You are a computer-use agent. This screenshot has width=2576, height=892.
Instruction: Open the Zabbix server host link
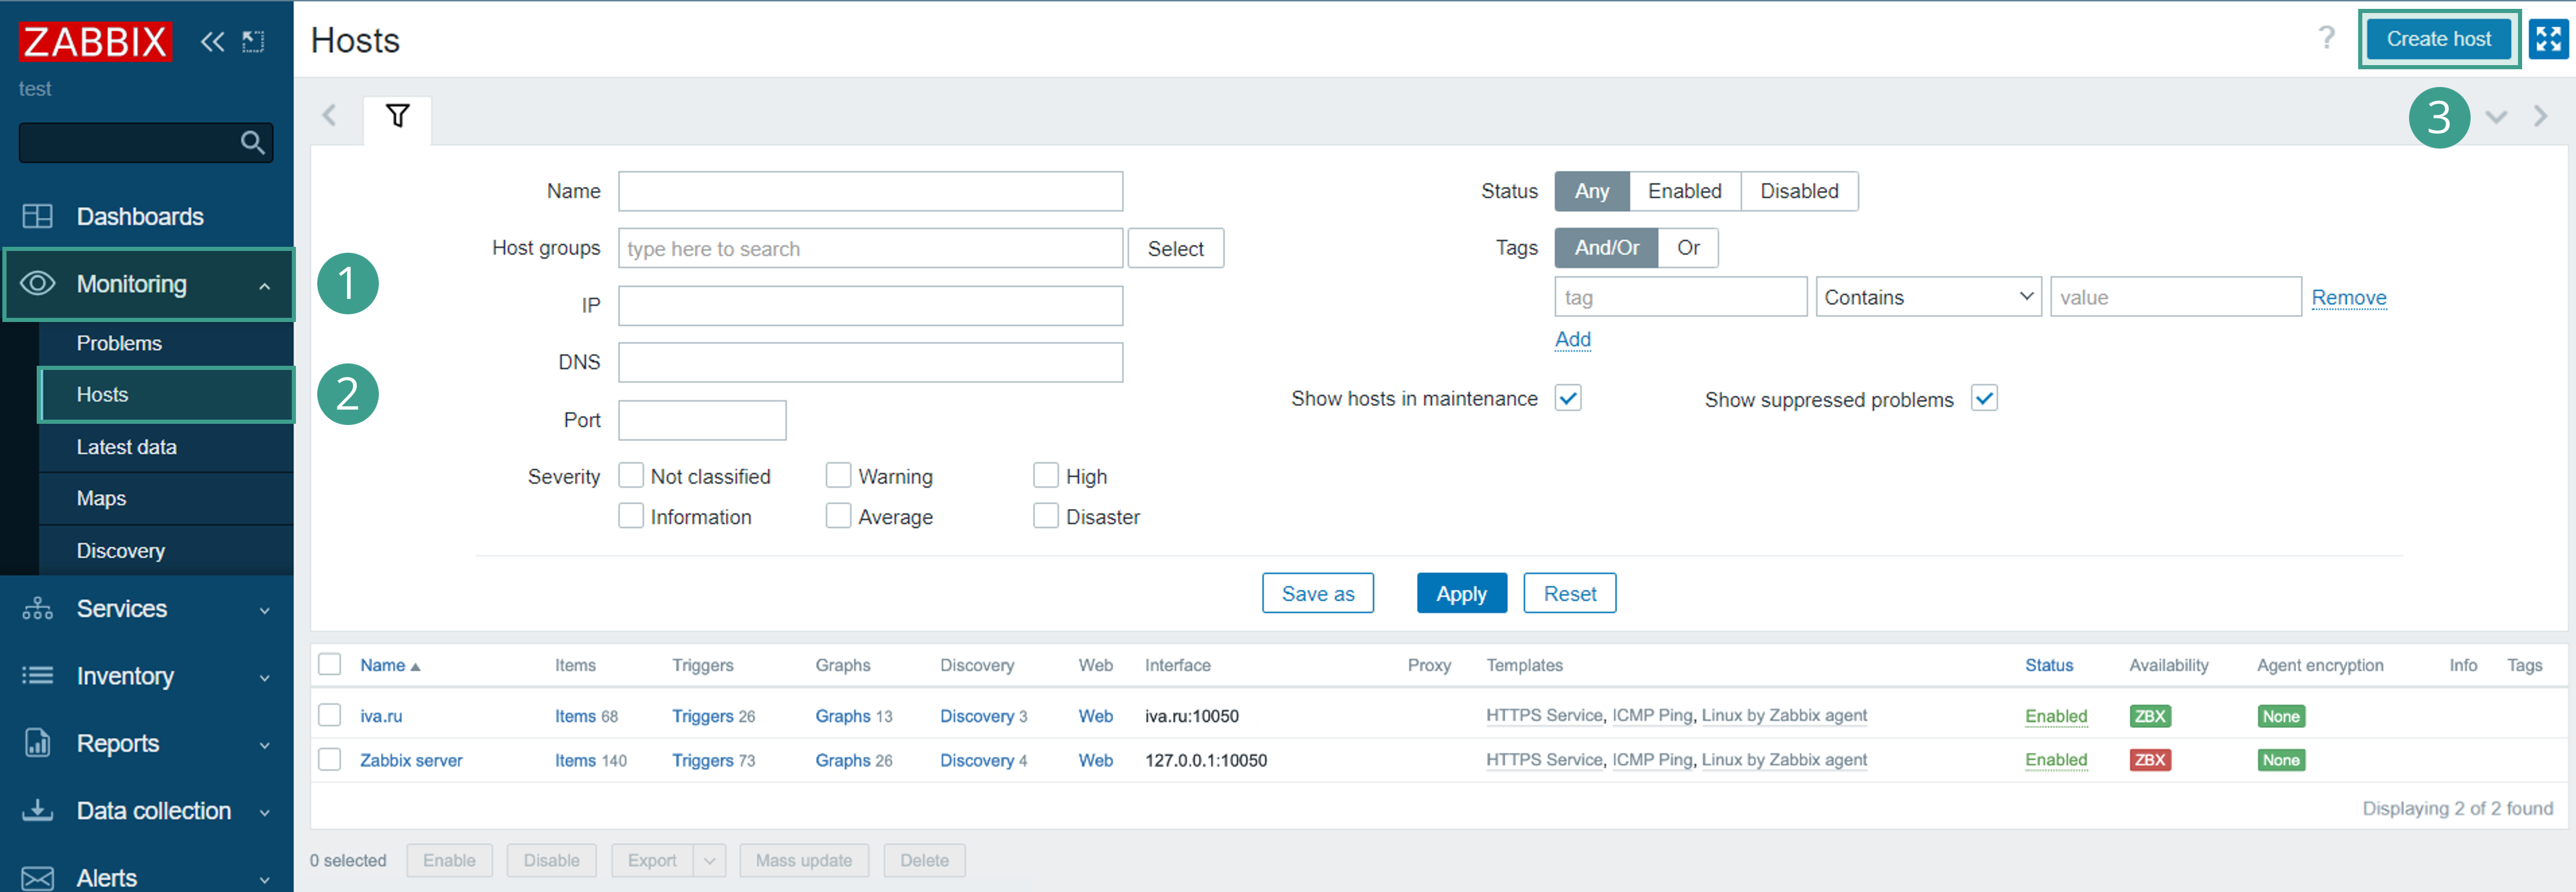tap(411, 760)
